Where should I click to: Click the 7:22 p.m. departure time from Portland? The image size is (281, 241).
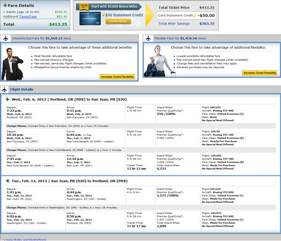pos(14,111)
